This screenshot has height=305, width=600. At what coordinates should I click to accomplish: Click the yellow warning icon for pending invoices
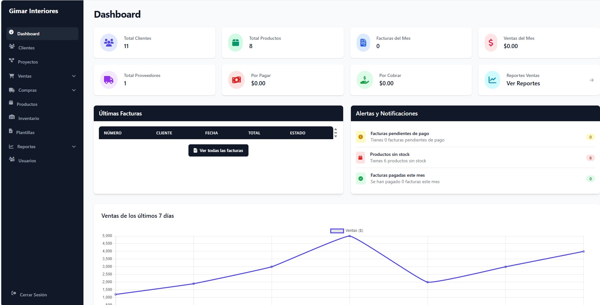click(361, 137)
